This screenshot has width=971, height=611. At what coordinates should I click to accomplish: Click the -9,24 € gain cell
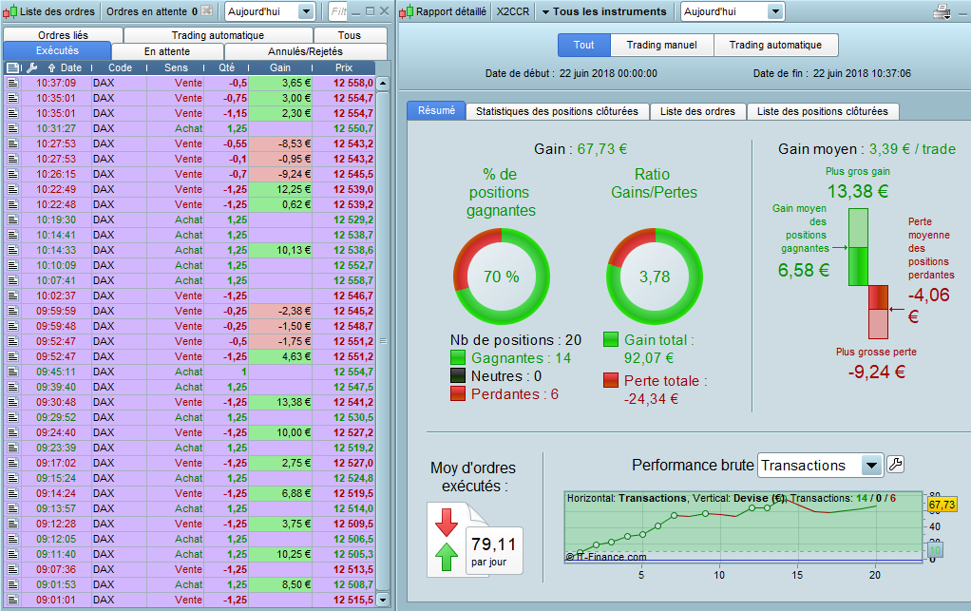coord(279,174)
